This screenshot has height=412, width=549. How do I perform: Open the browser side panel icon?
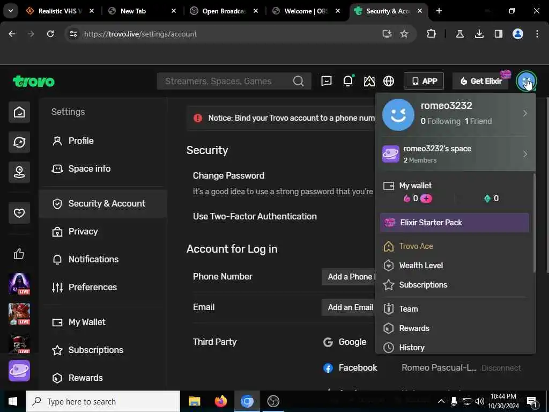pyautogui.click(x=499, y=34)
